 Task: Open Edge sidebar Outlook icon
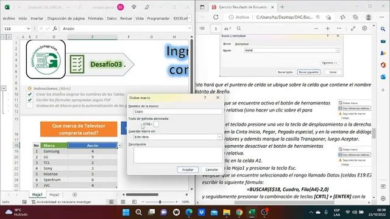(x=383, y=77)
